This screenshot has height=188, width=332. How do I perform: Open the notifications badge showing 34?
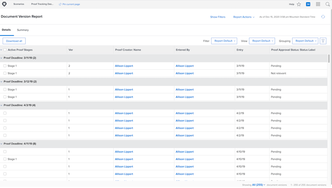point(308,4)
